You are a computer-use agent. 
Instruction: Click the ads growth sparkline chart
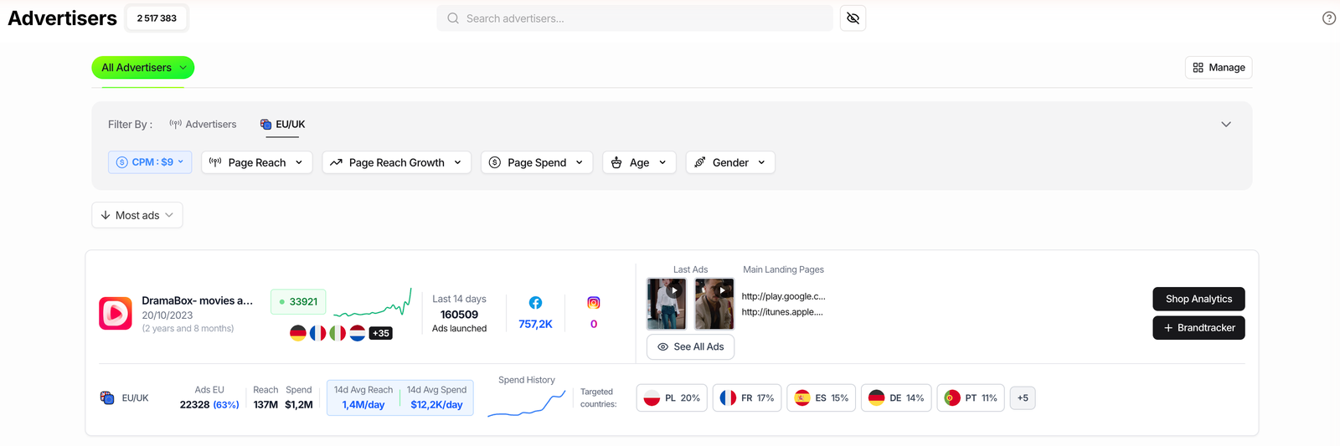click(x=373, y=304)
